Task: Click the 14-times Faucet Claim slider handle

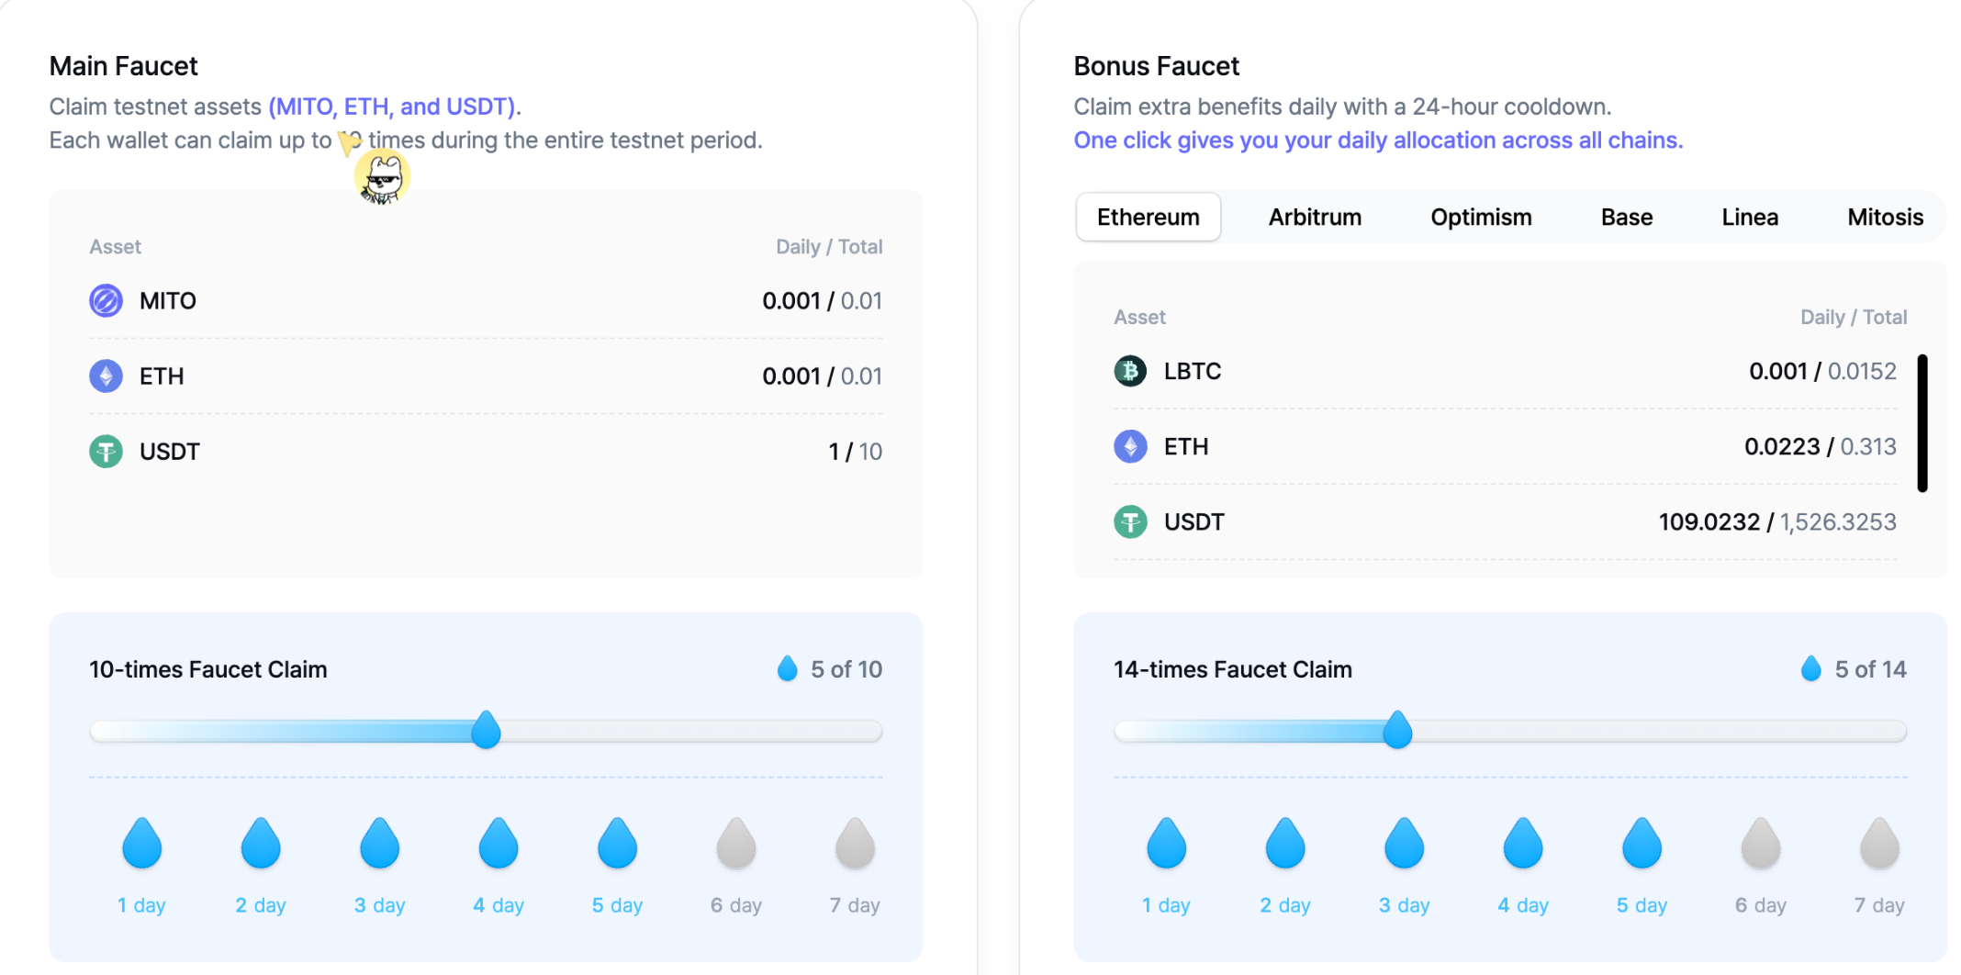Action: coord(1397,730)
